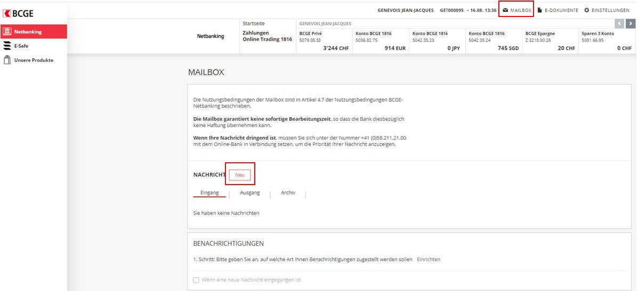This screenshot has width=638, height=291.
Task: Open E-Dokumente from the top bar
Action: pyautogui.click(x=558, y=10)
